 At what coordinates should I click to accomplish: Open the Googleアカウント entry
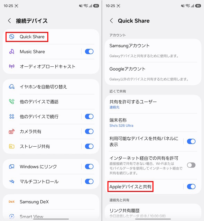coord(153,74)
